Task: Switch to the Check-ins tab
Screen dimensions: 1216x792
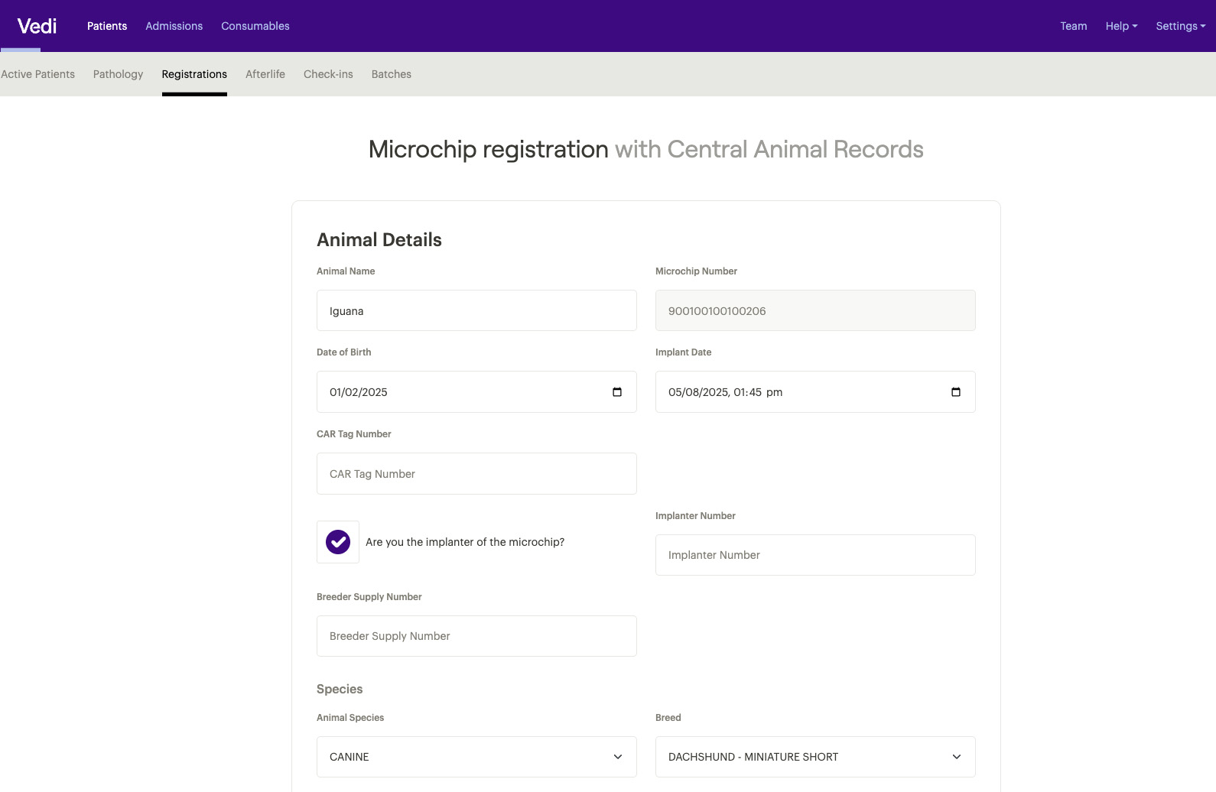Action: [x=328, y=74]
